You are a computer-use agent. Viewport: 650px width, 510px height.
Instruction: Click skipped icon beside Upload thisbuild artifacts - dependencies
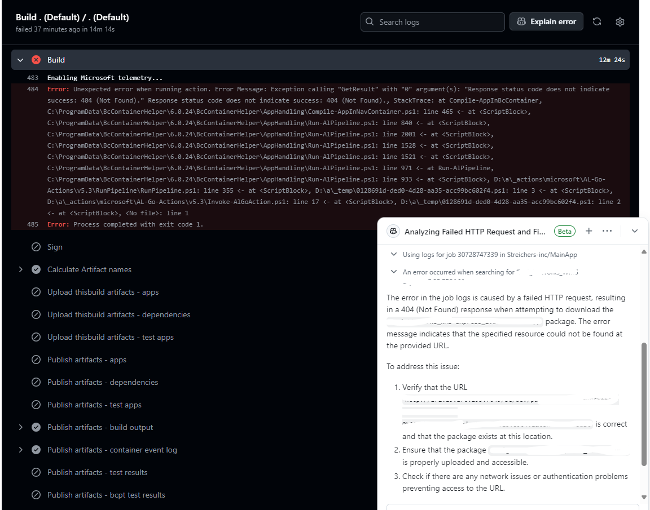[x=36, y=314]
